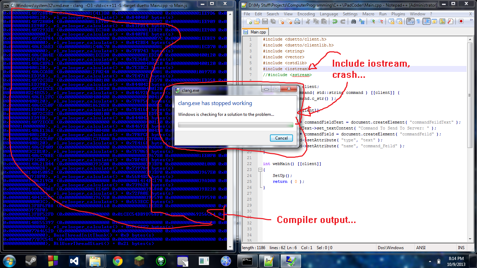The image size is (477, 268).
Task: Close the current document via toolbar
Action: click(x=281, y=21)
